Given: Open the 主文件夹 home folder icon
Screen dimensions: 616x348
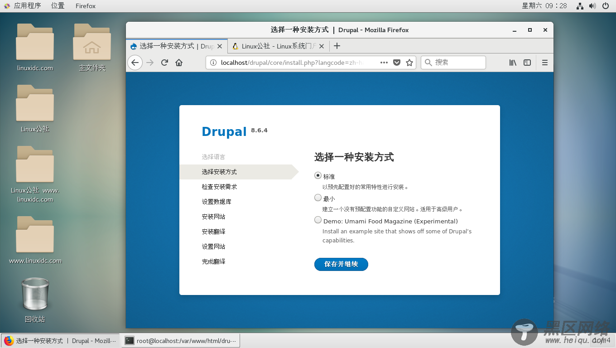Looking at the screenshot, I should (x=92, y=48).
